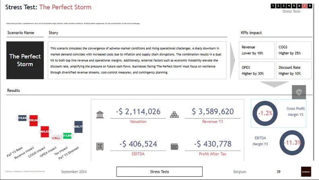Click the gold bars icon beside Revenue Y3
319x180 pixels.
(x=173, y=115)
